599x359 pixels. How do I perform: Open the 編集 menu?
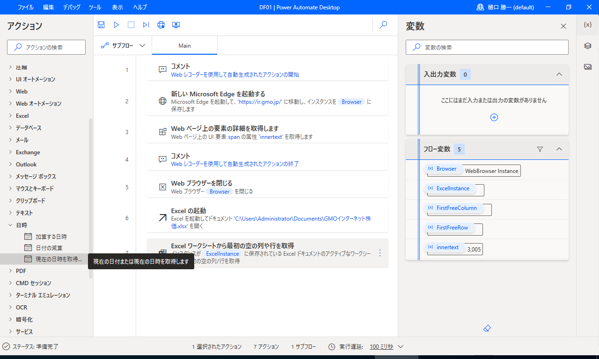tap(48, 7)
